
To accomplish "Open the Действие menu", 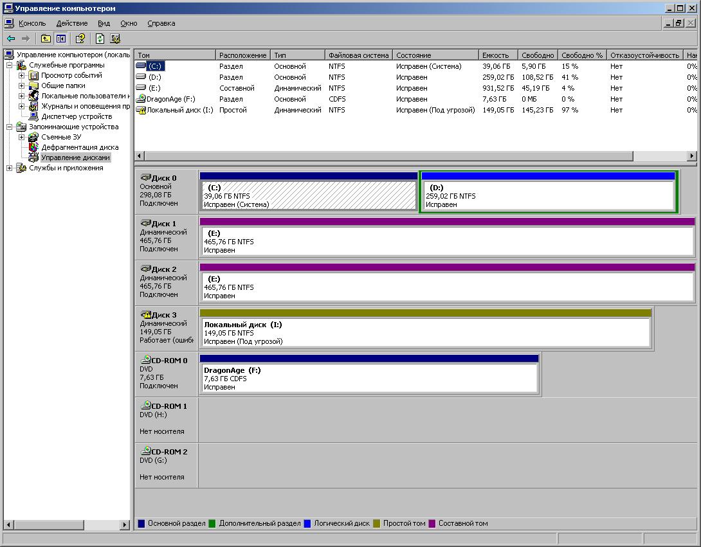I will 72,23.
